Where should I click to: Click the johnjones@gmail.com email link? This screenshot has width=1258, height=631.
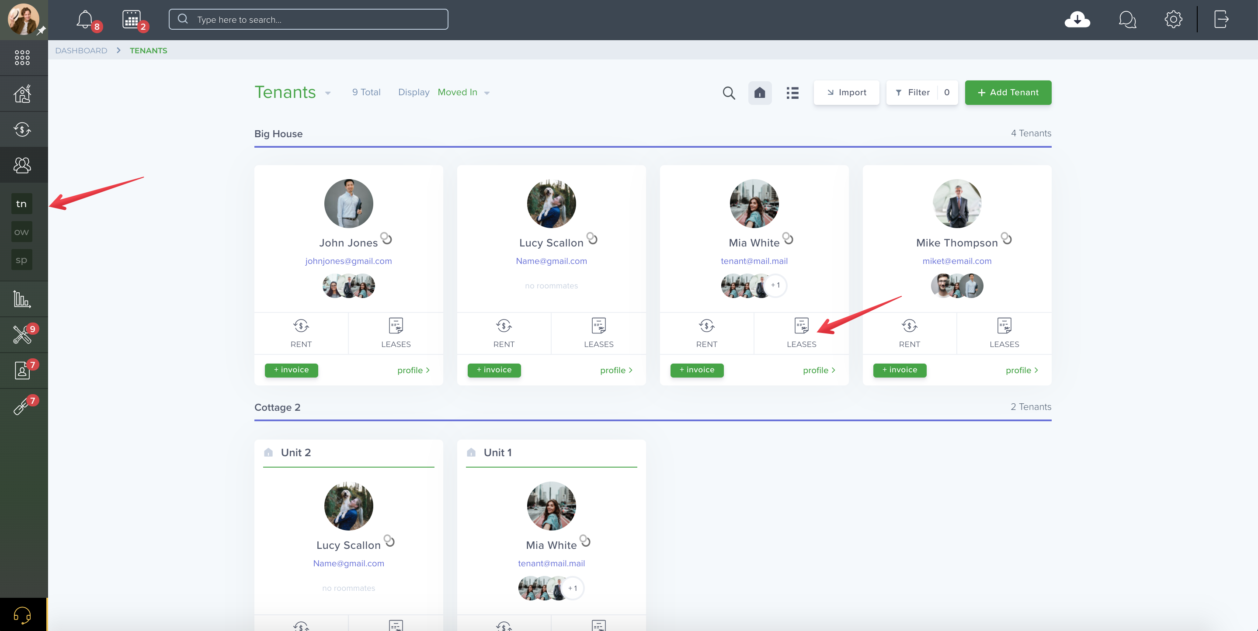pyautogui.click(x=349, y=261)
